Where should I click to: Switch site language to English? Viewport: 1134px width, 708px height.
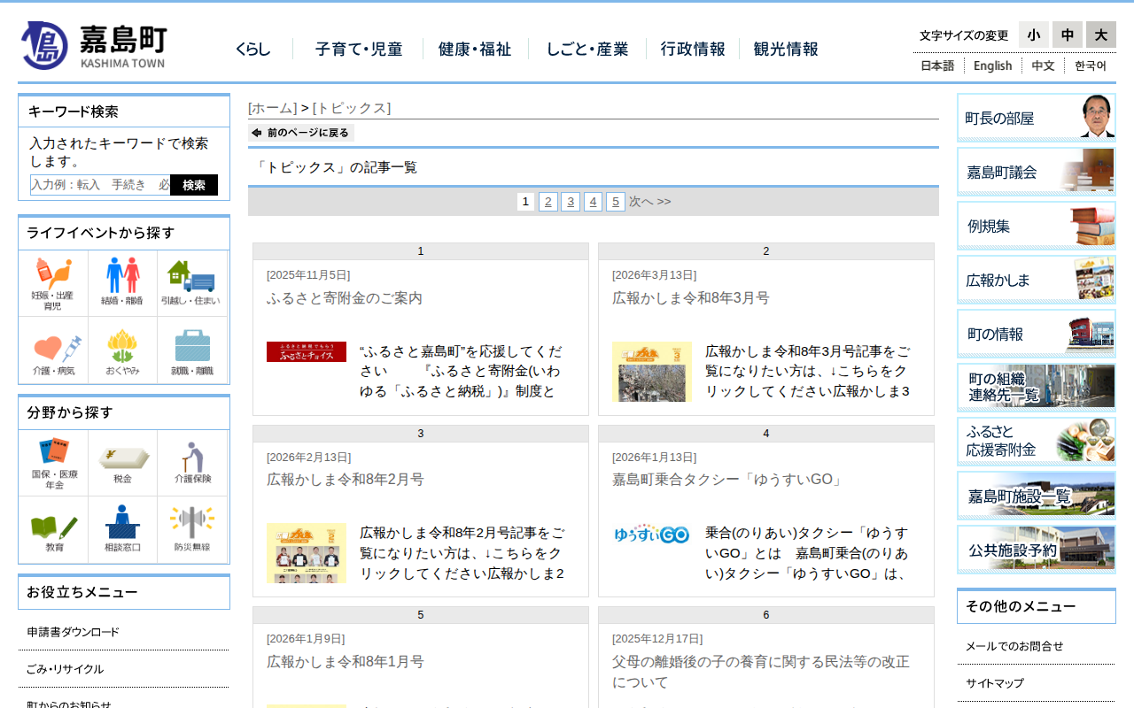992,65
